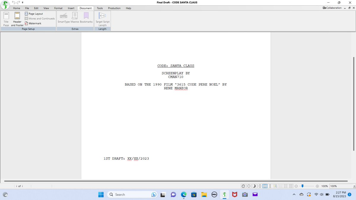Redo the last action
This screenshot has width=356, height=200.
point(18,3)
